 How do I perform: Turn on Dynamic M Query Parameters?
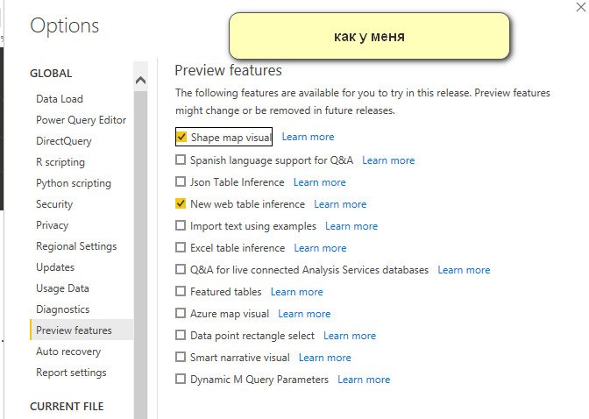(x=181, y=379)
